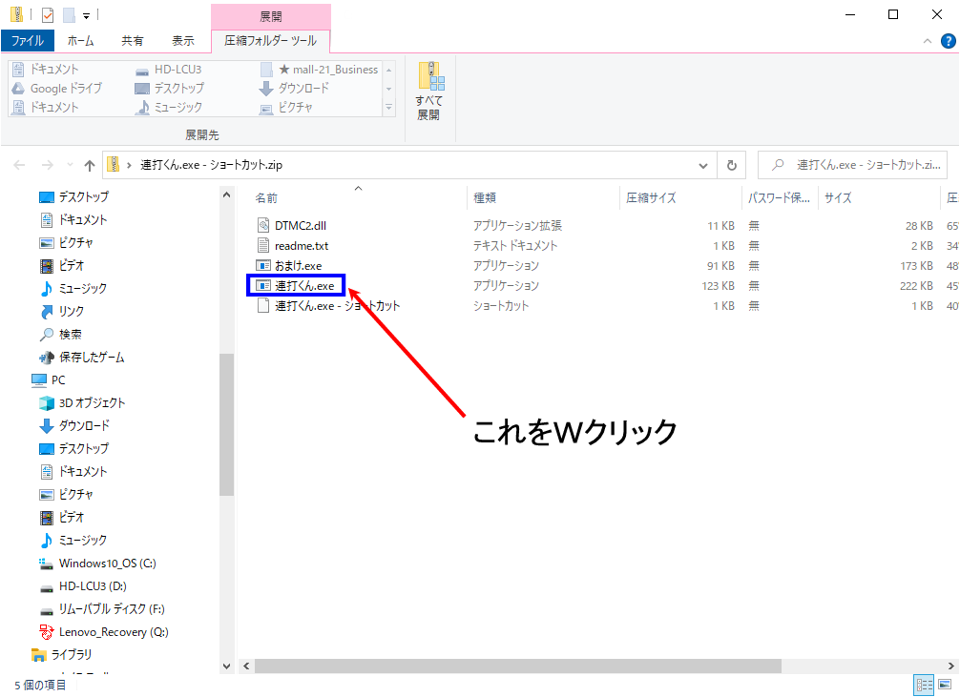
Task: Sort by 名前 column header
Action: [x=266, y=197]
